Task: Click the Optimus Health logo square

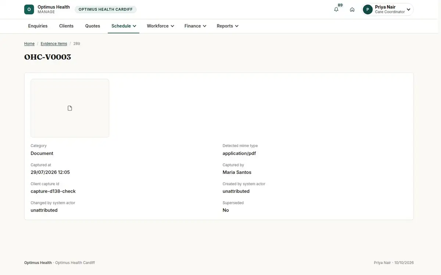Action: click(x=29, y=10)
